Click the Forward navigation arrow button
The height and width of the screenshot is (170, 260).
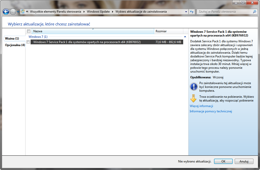tap(13, 12)
